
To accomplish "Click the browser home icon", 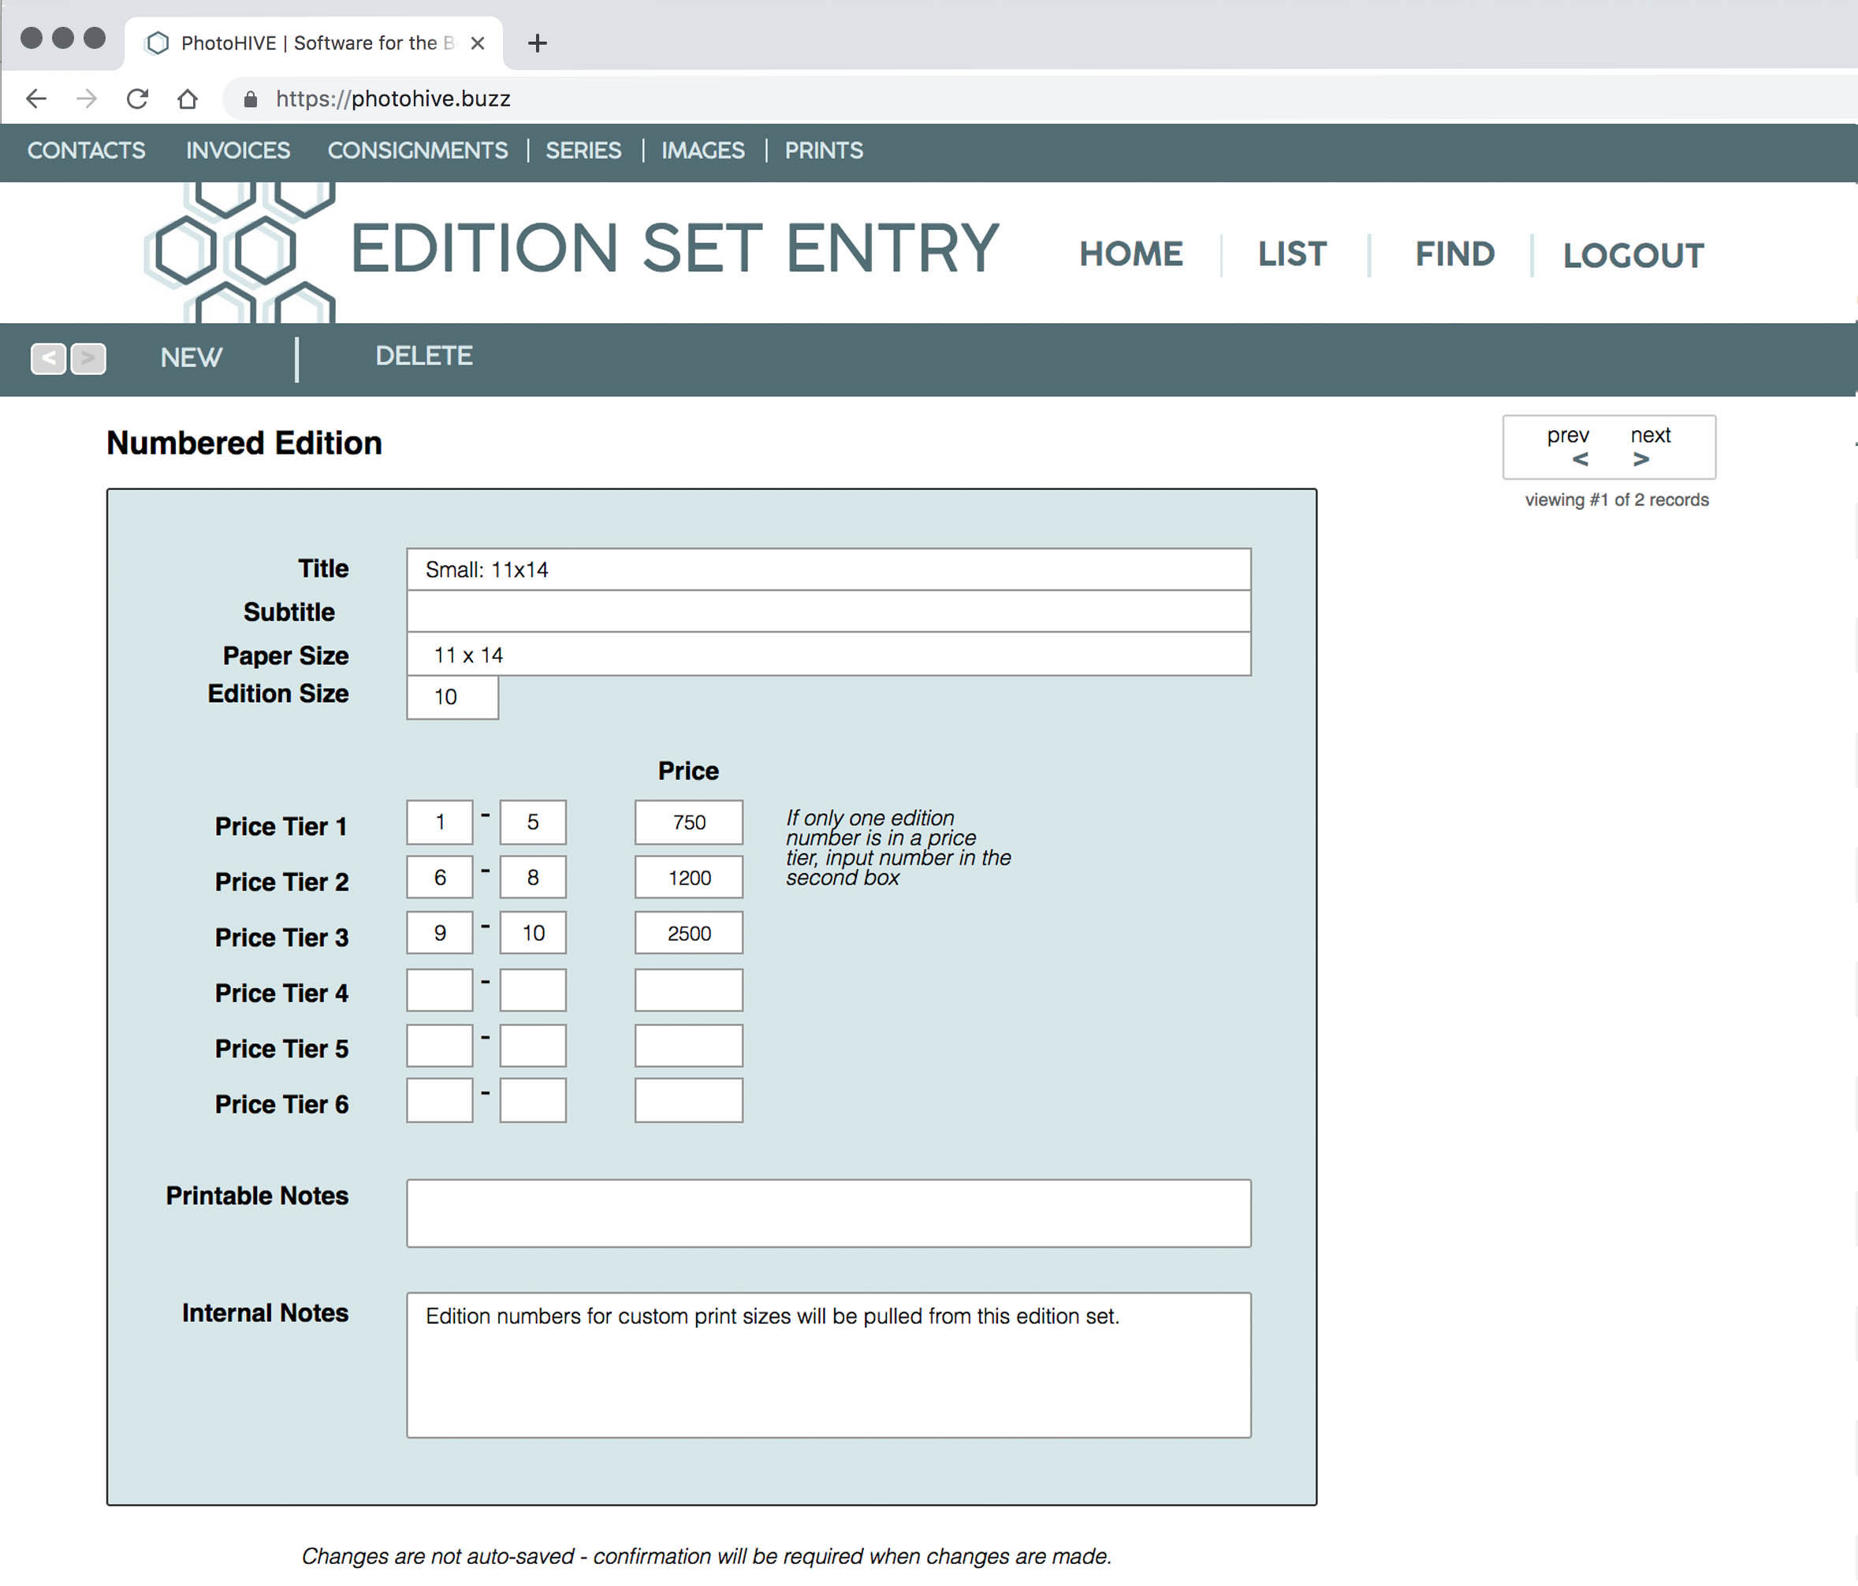I will pyautogui.click(x=188, y=98).
